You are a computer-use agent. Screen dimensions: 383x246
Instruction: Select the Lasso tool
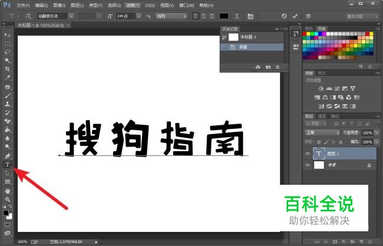[7, 52]
